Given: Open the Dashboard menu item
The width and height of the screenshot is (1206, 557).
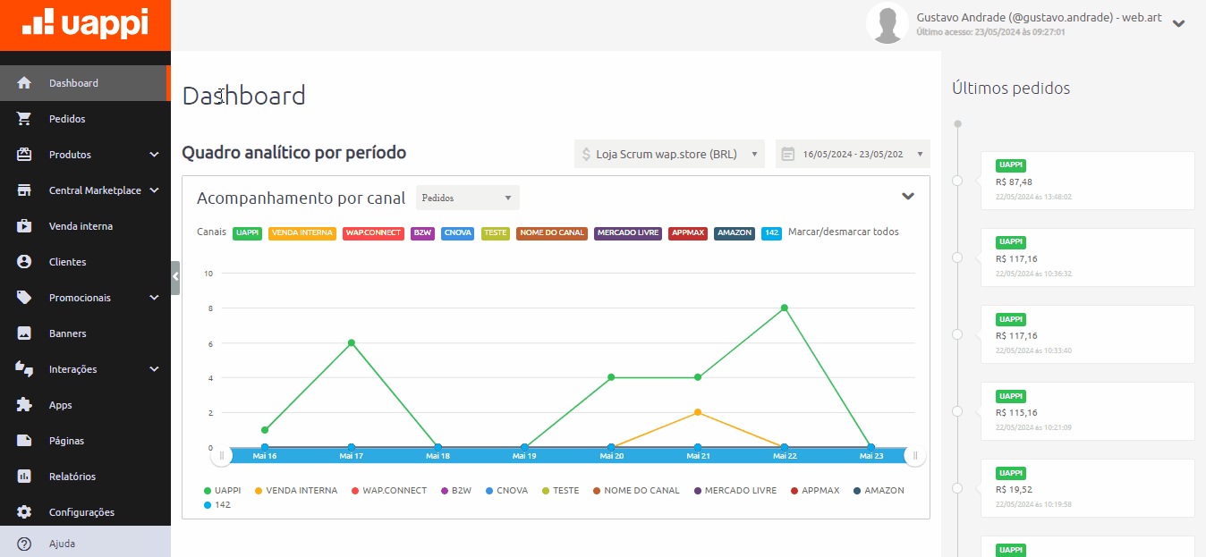Looking at the screenshot, I should 84,83.
